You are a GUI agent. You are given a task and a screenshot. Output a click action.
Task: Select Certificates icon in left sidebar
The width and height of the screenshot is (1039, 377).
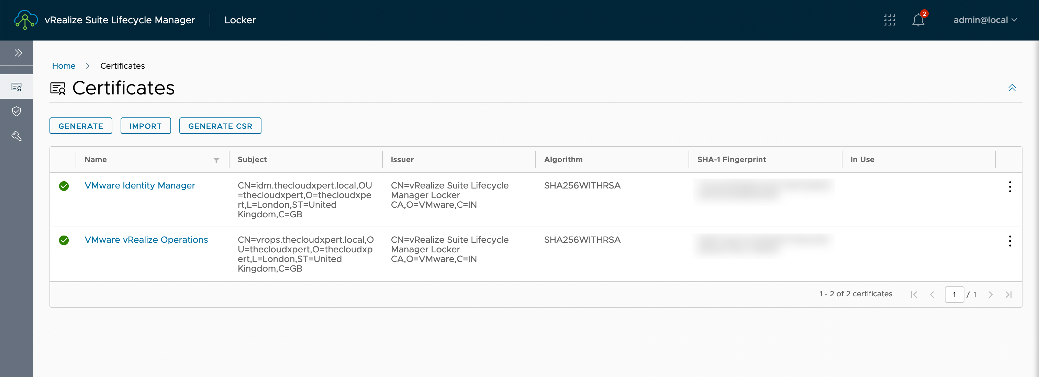[x=16, y=87]
